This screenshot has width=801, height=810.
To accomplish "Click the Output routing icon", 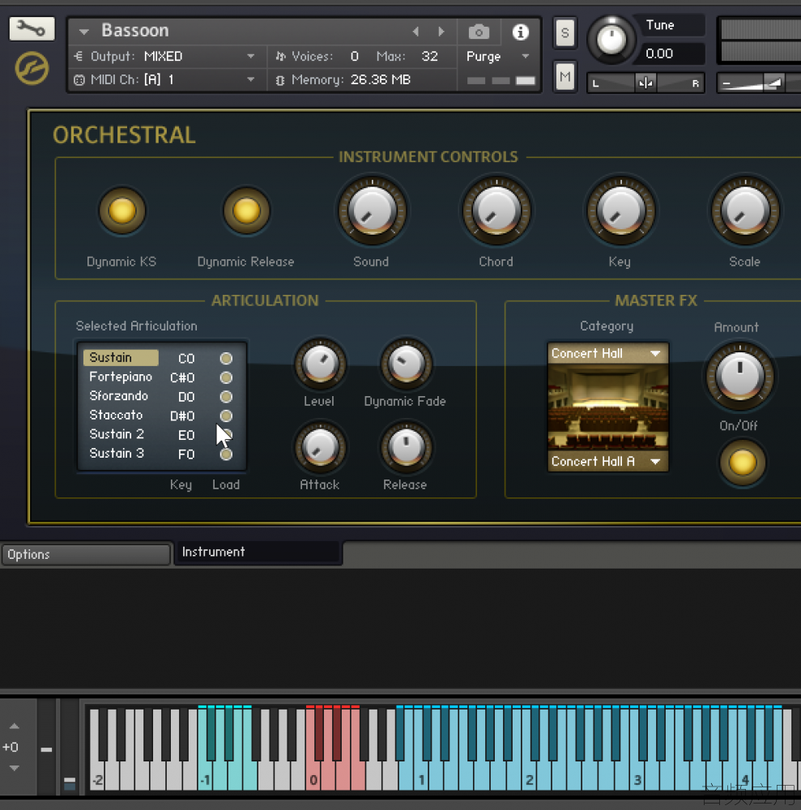I will [79, 57].
